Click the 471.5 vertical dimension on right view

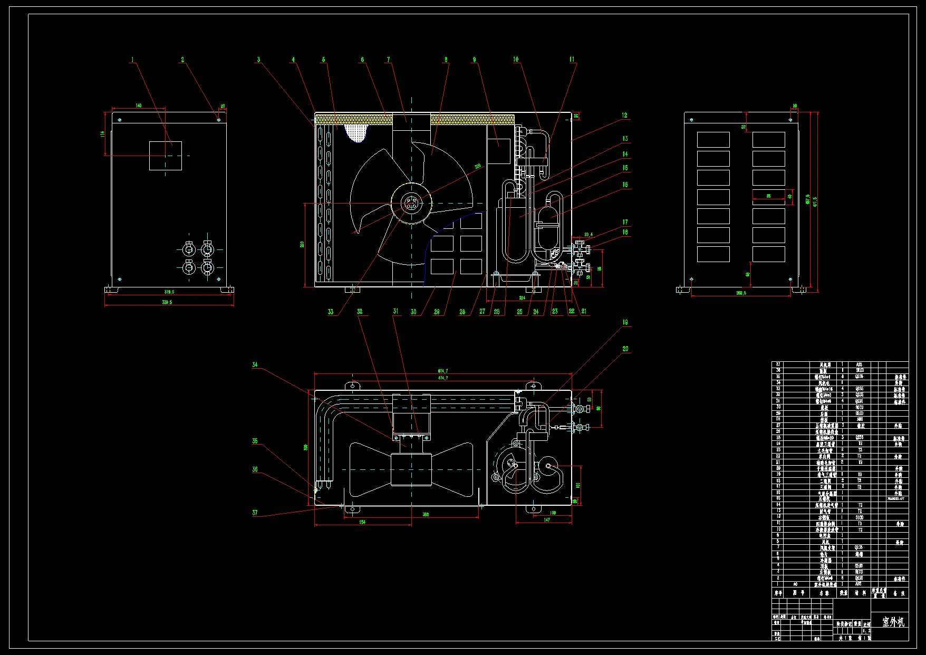(814, 203)
